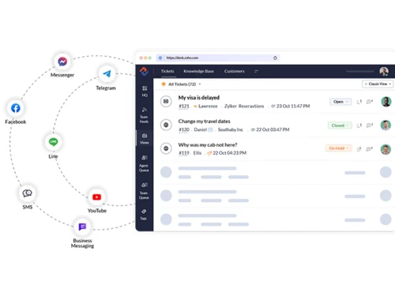
Task: Click the Messenger channel icon
Action: (62, 62)
